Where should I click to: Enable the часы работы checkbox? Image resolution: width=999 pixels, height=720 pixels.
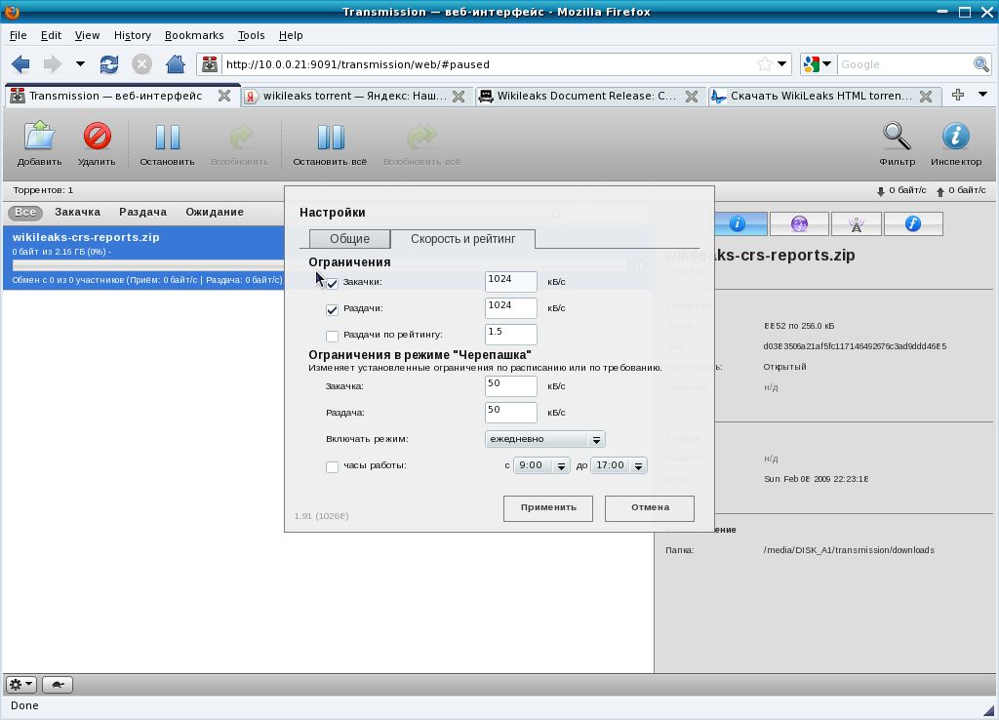click(x=332, y=466)
